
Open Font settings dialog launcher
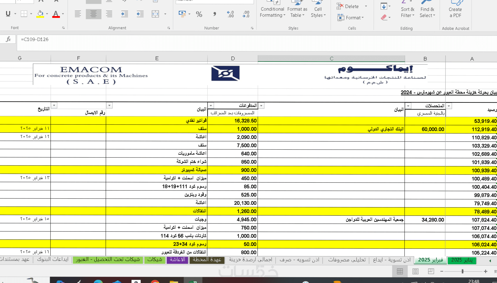click(63, 28)
